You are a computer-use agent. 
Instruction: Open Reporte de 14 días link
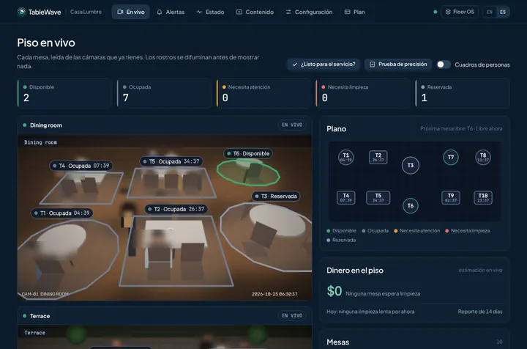coord(480,312)
